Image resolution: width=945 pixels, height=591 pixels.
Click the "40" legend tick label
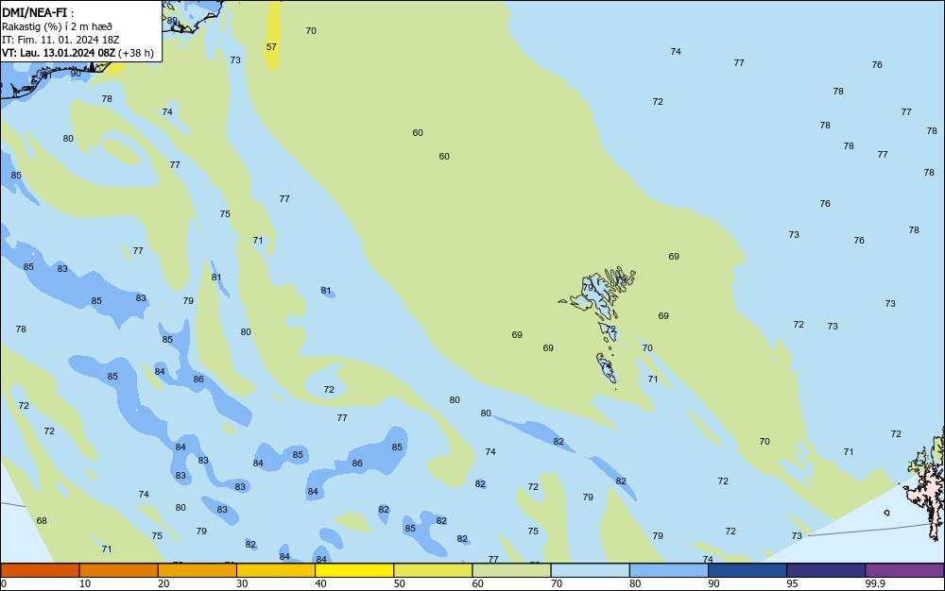[320, 583]
